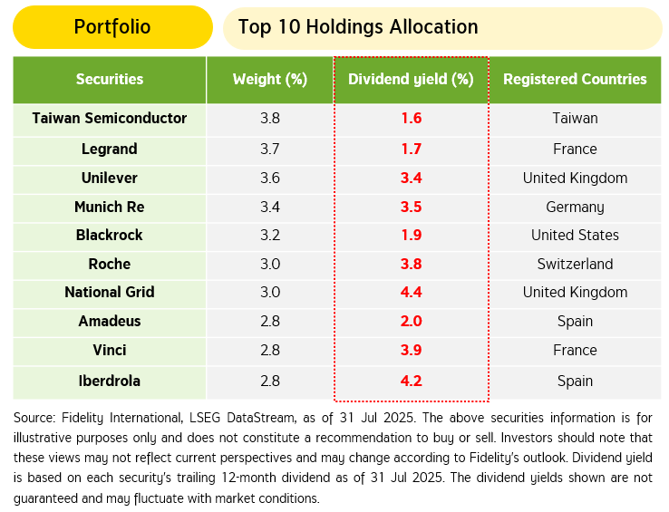669x512 pixels.
Task: Click the Amadeus security name
Action: point(110,322)
